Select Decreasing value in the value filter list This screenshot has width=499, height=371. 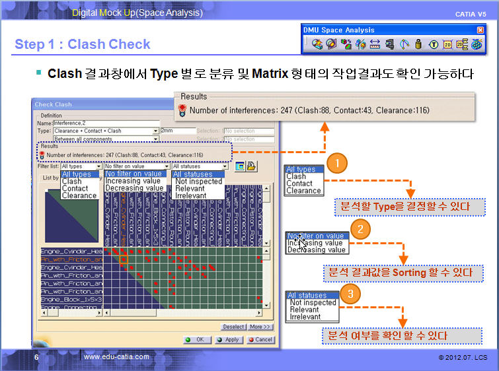point(134,188)
